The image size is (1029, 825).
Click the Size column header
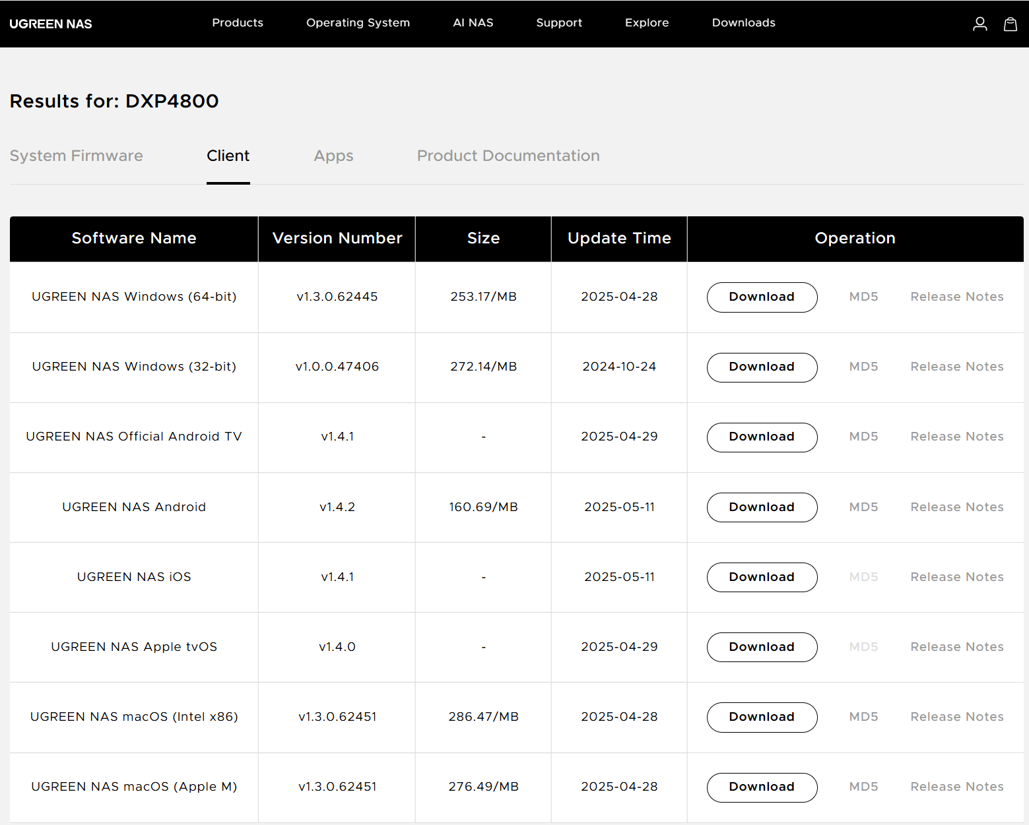(484, 238)
